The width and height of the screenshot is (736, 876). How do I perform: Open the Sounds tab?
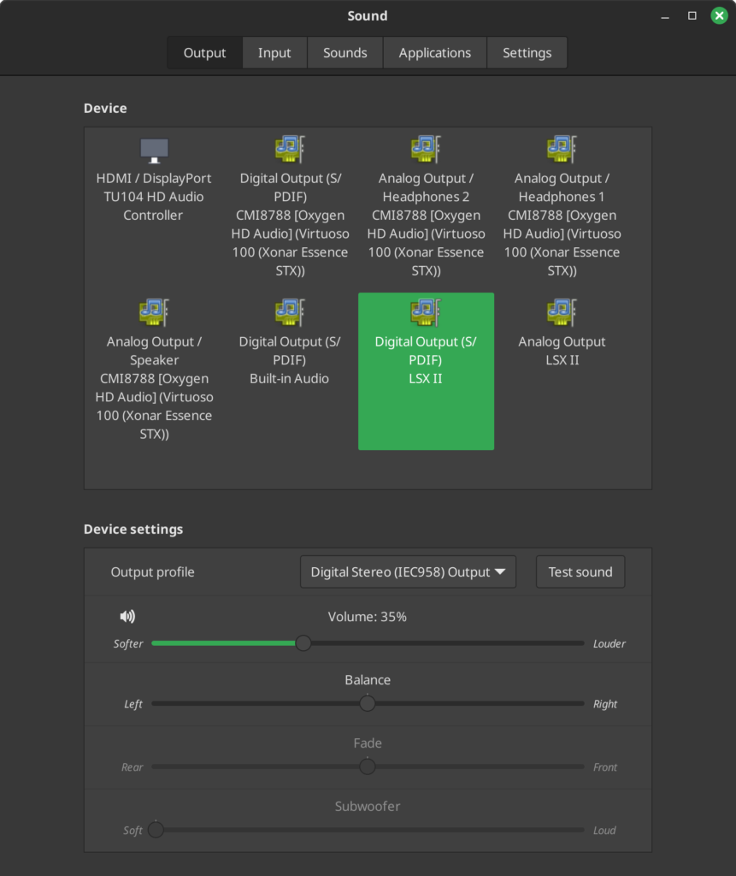[344, 53]
